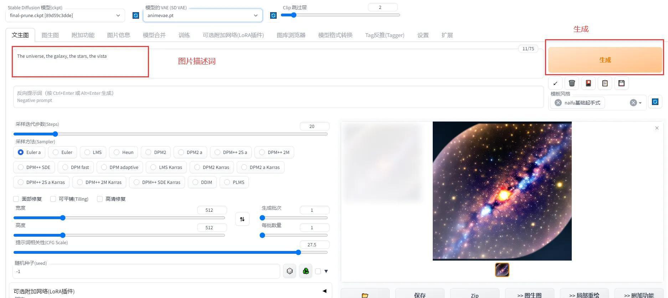Choose the DPM++ SDE Karras sampler
The height and width of the screenshot is (298, 668).
pyautogui.click(x=157, y=182)
